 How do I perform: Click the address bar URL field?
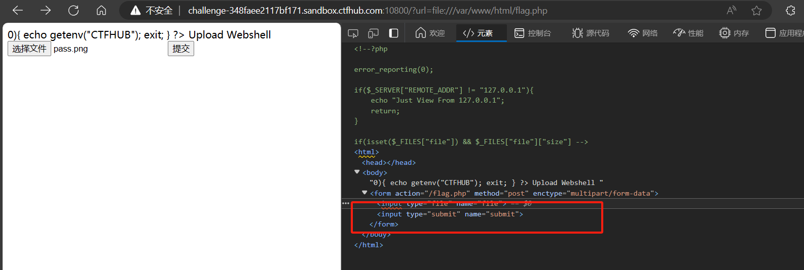(446, 11)
